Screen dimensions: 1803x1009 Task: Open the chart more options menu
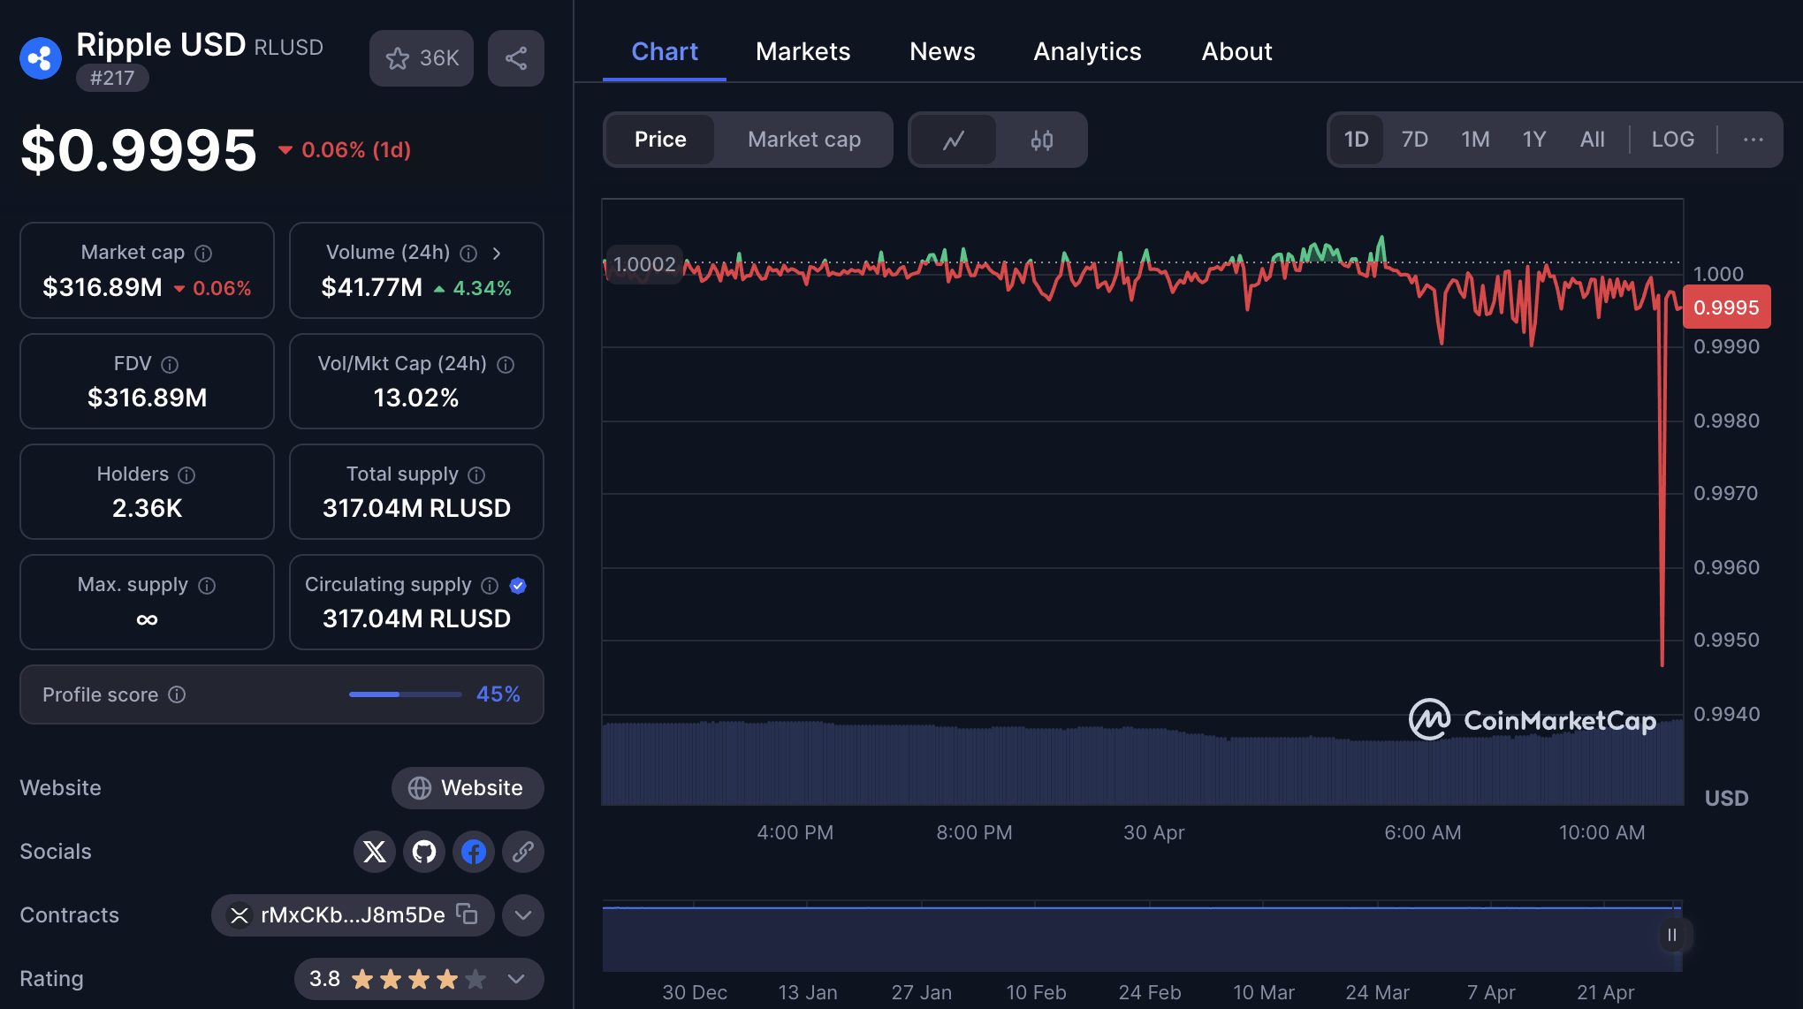(x=1754, y=140)
